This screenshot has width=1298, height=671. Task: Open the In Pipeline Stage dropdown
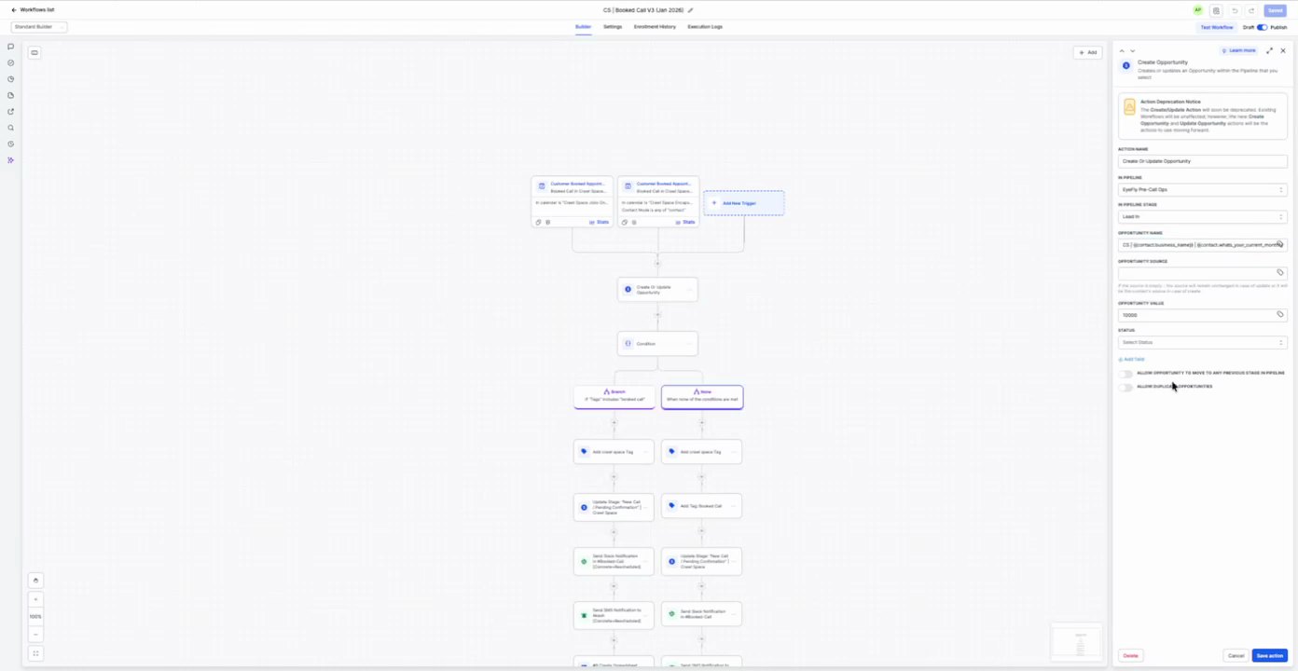tap(1202, 216)
